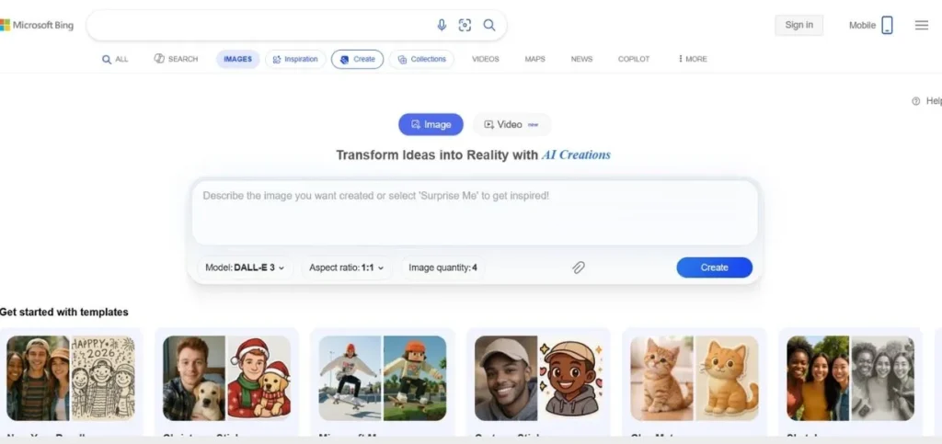Expand the Model DALL-E 3 dropdown

coord(245,268)
